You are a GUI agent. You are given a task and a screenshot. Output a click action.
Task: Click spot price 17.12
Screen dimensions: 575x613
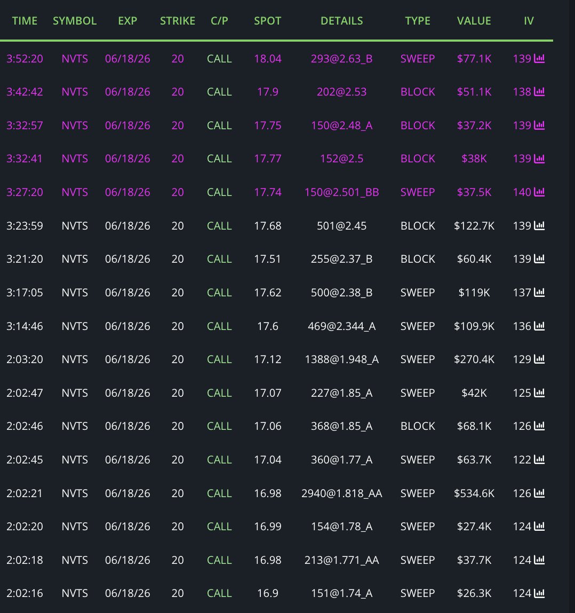point(268,359)
